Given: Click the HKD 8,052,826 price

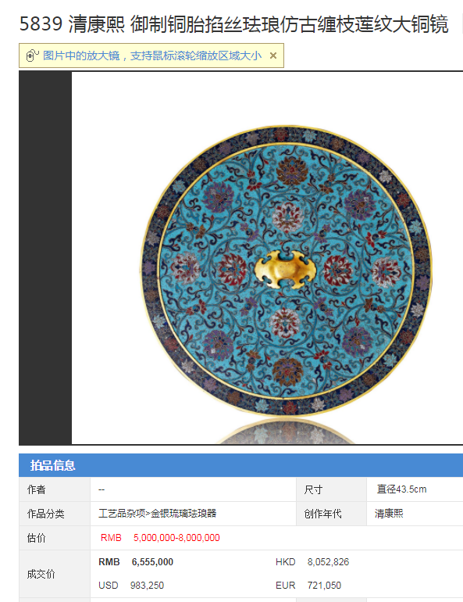Looking at the screenshot, I should coord(312,561).
